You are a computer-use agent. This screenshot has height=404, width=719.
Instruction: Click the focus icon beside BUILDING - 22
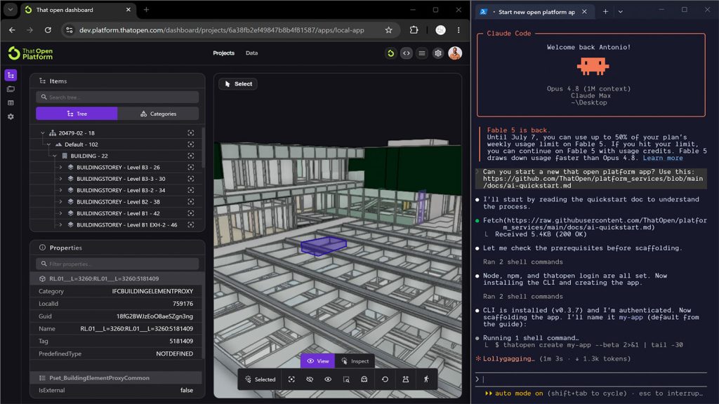point(191,156)
